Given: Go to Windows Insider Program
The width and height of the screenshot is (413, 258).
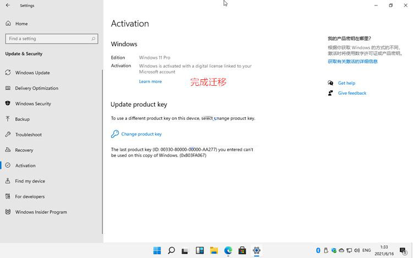Looking at the screenshot, I should click(41, 212).
